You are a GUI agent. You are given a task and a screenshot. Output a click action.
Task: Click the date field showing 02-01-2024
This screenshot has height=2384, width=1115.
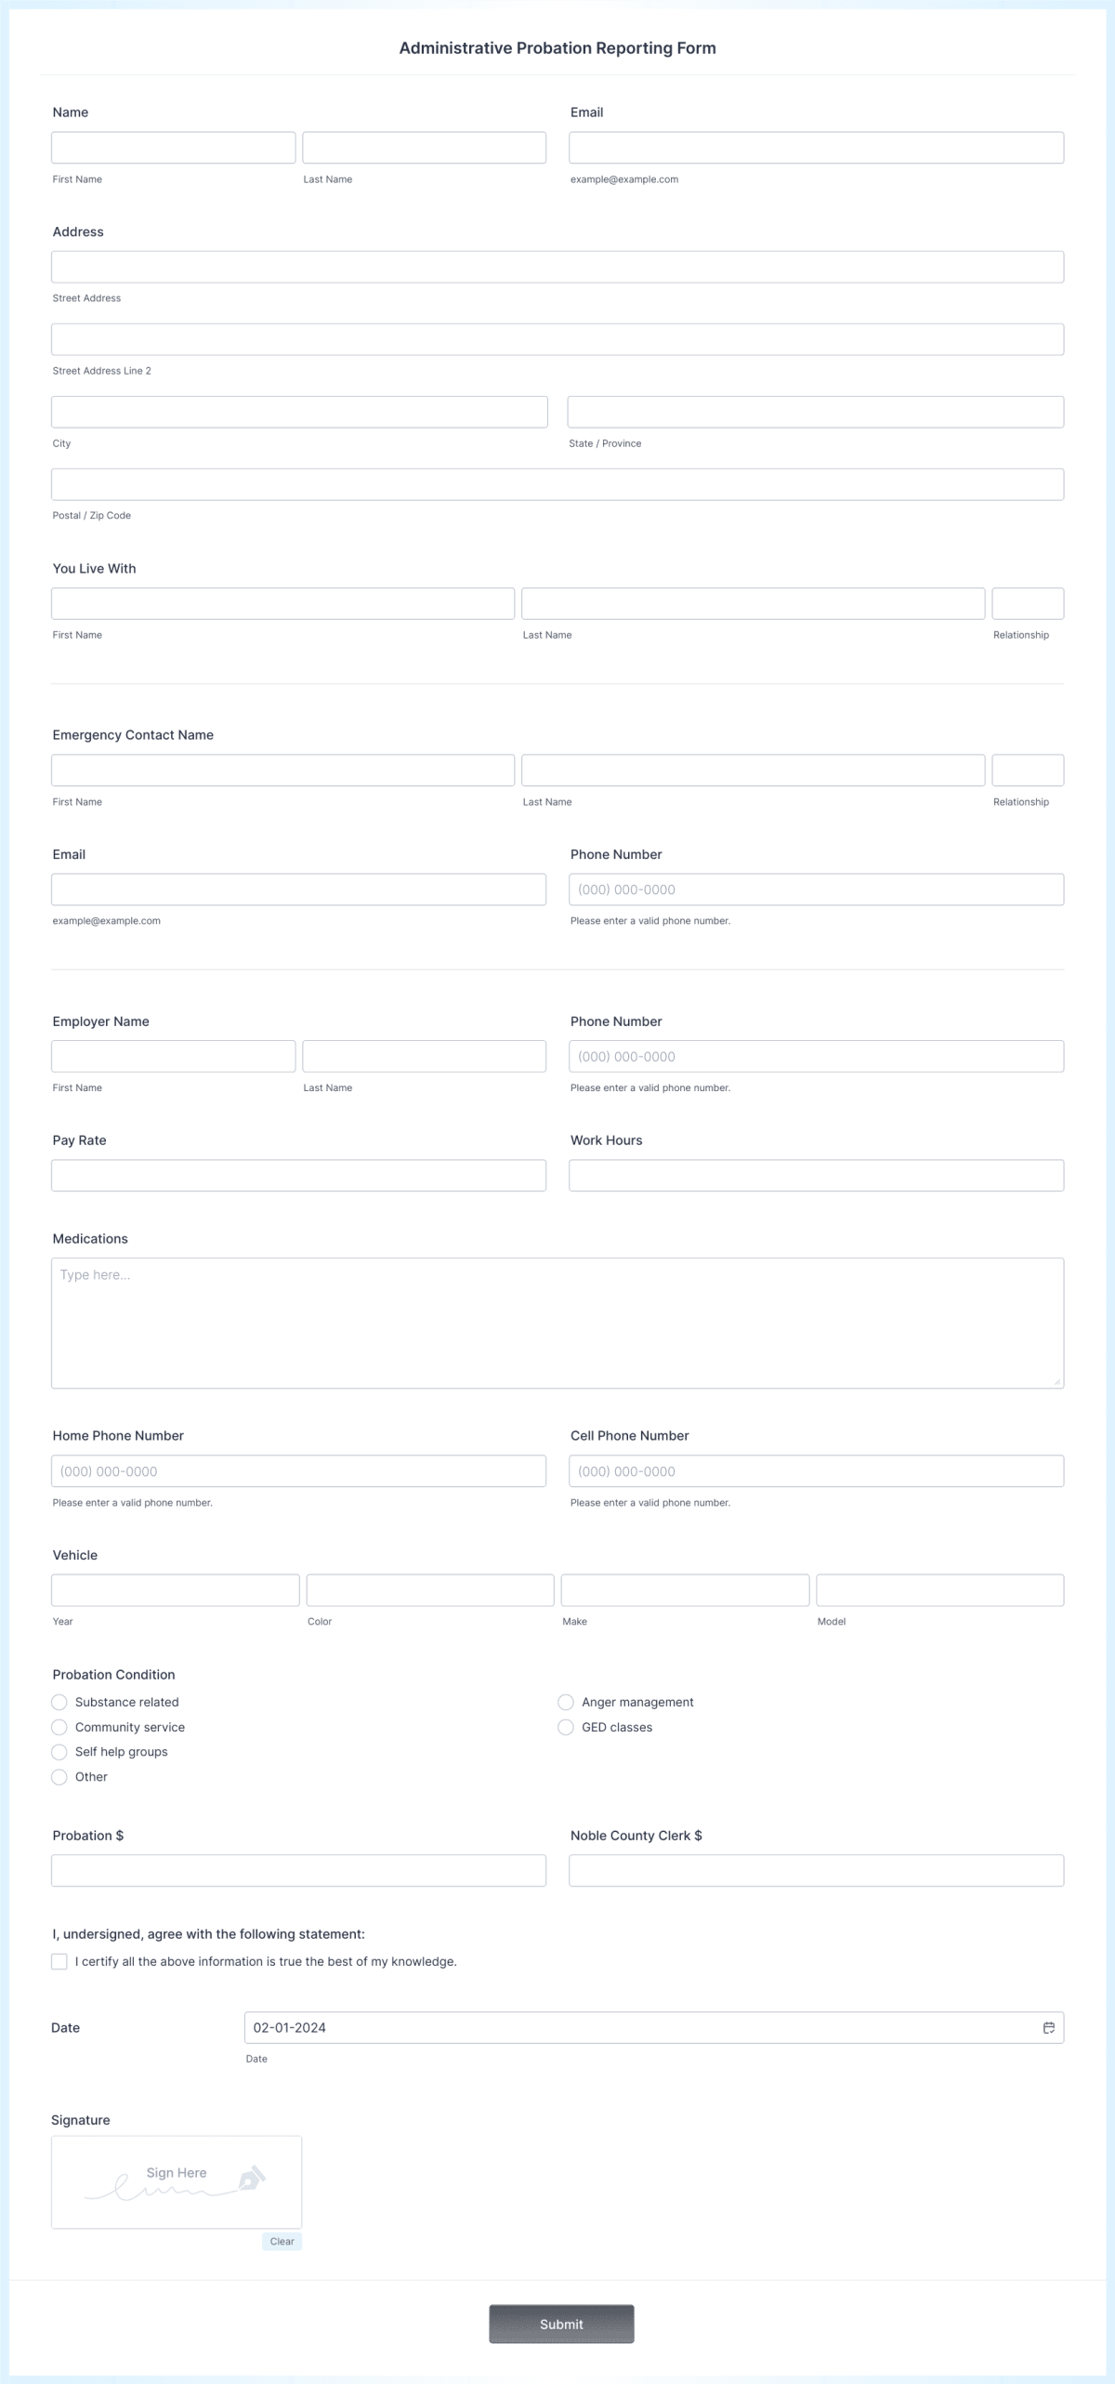pos(641,2027)
